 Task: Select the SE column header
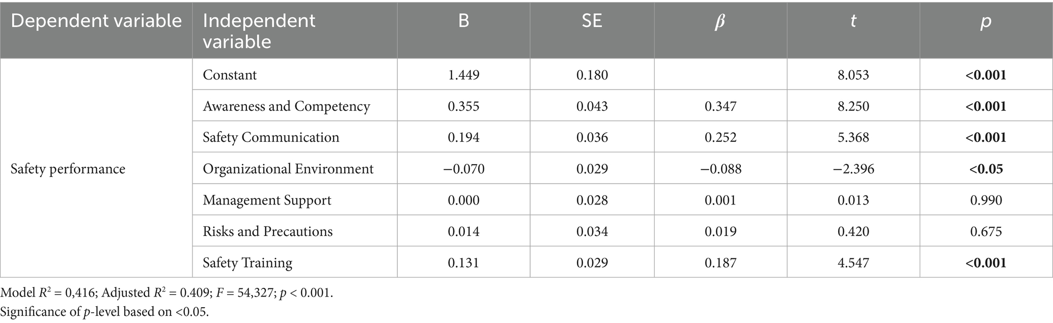592,21
